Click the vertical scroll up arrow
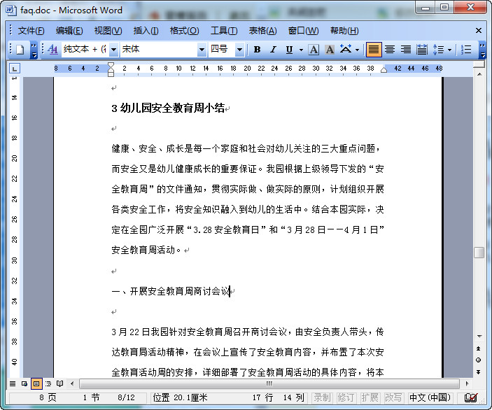492x410 pixels. tap(479, 74)
